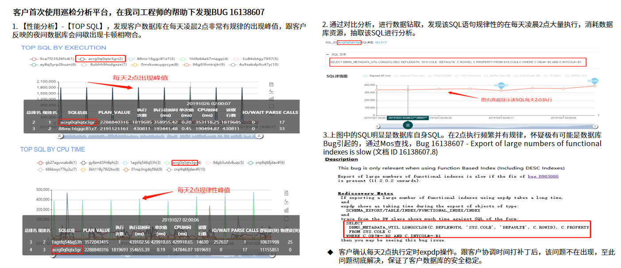Click 1agsfq546q53h in CPU time tooltip table
The image size is (621, 268).
tap(66, 242)
